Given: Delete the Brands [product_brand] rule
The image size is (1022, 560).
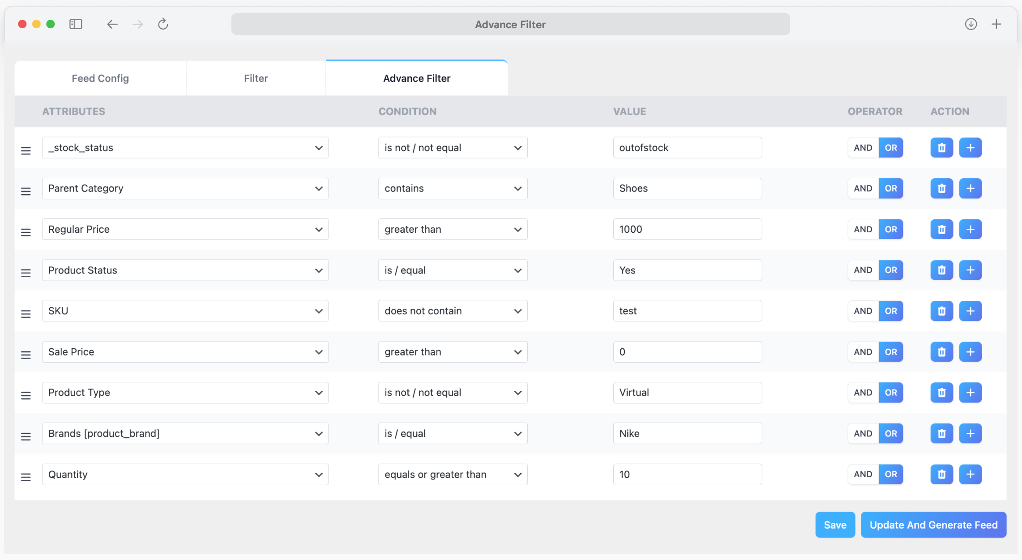Looking at the screenshot, I should pyautogui.click(x=941, y=433).
